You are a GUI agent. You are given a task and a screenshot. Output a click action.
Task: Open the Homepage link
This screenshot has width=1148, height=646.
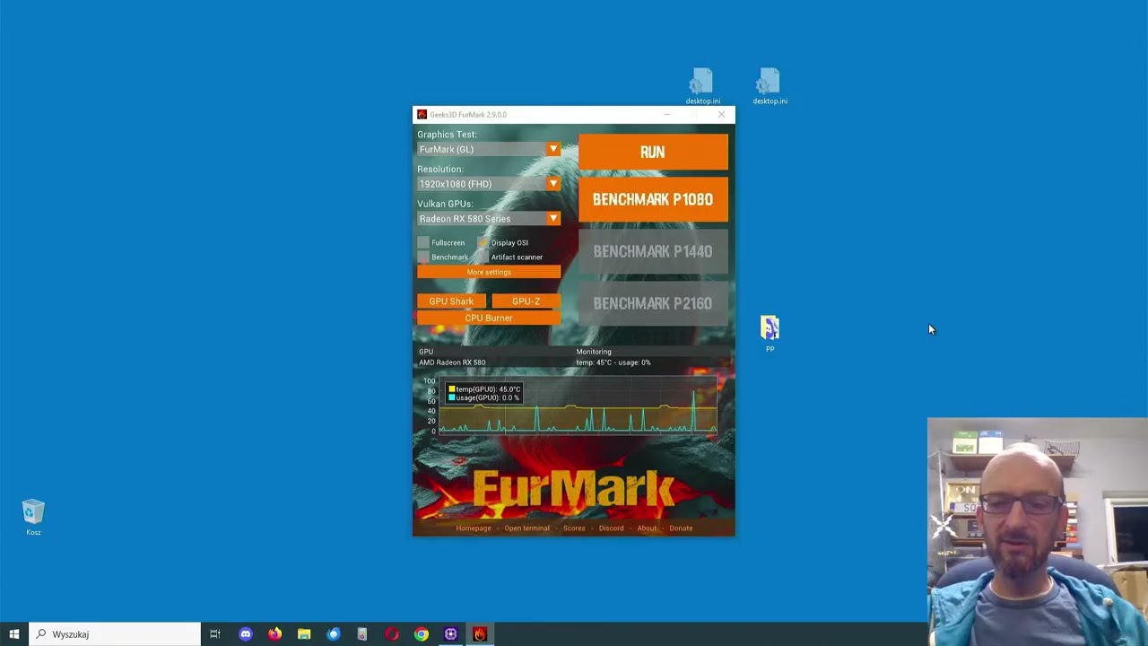click(474, 528)
